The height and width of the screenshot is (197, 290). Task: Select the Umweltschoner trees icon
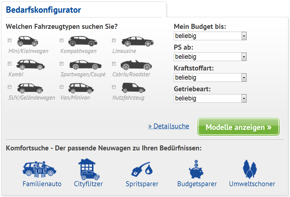250,169
